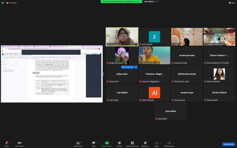Expand the chat options caret
Image resolution: width=237 pixels, height=148 pixels.
click(x=98, y=143)
